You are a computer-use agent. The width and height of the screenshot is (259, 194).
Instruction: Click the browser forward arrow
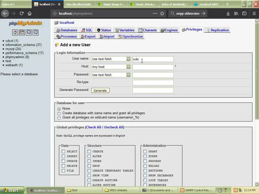click(13, 13)
